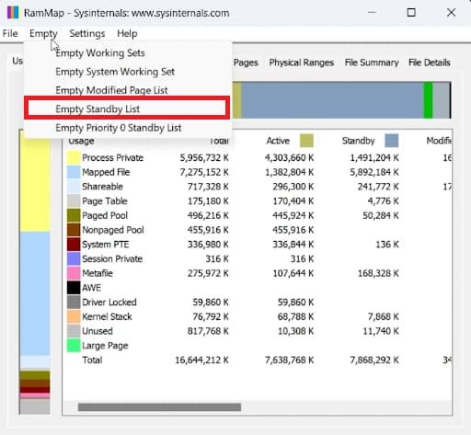Click the active total 7,638,768 K
This screenshot has height=435, width=471.
(289, 360)
